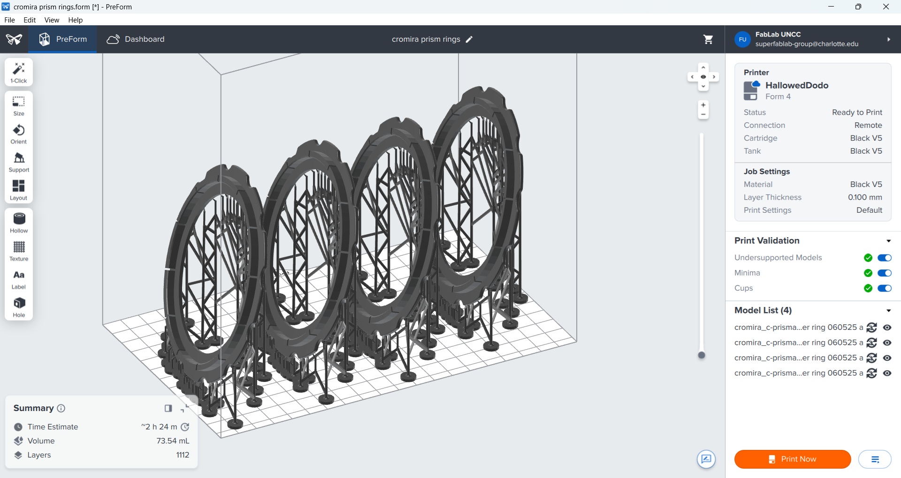
Task: Open the Print Settings Default value
Action: pos(869,210)
